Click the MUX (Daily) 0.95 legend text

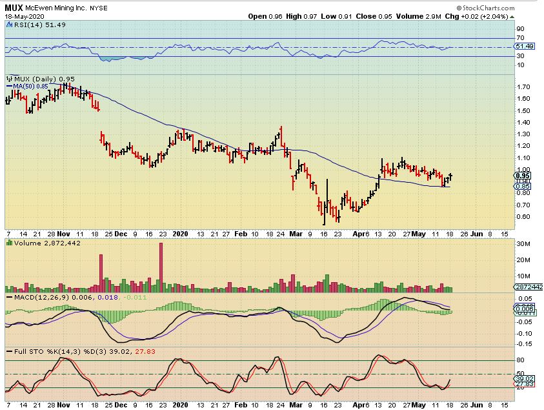click(44, 79)
